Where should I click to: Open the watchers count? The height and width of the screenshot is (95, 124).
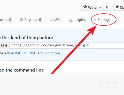[x=107, y=7]
